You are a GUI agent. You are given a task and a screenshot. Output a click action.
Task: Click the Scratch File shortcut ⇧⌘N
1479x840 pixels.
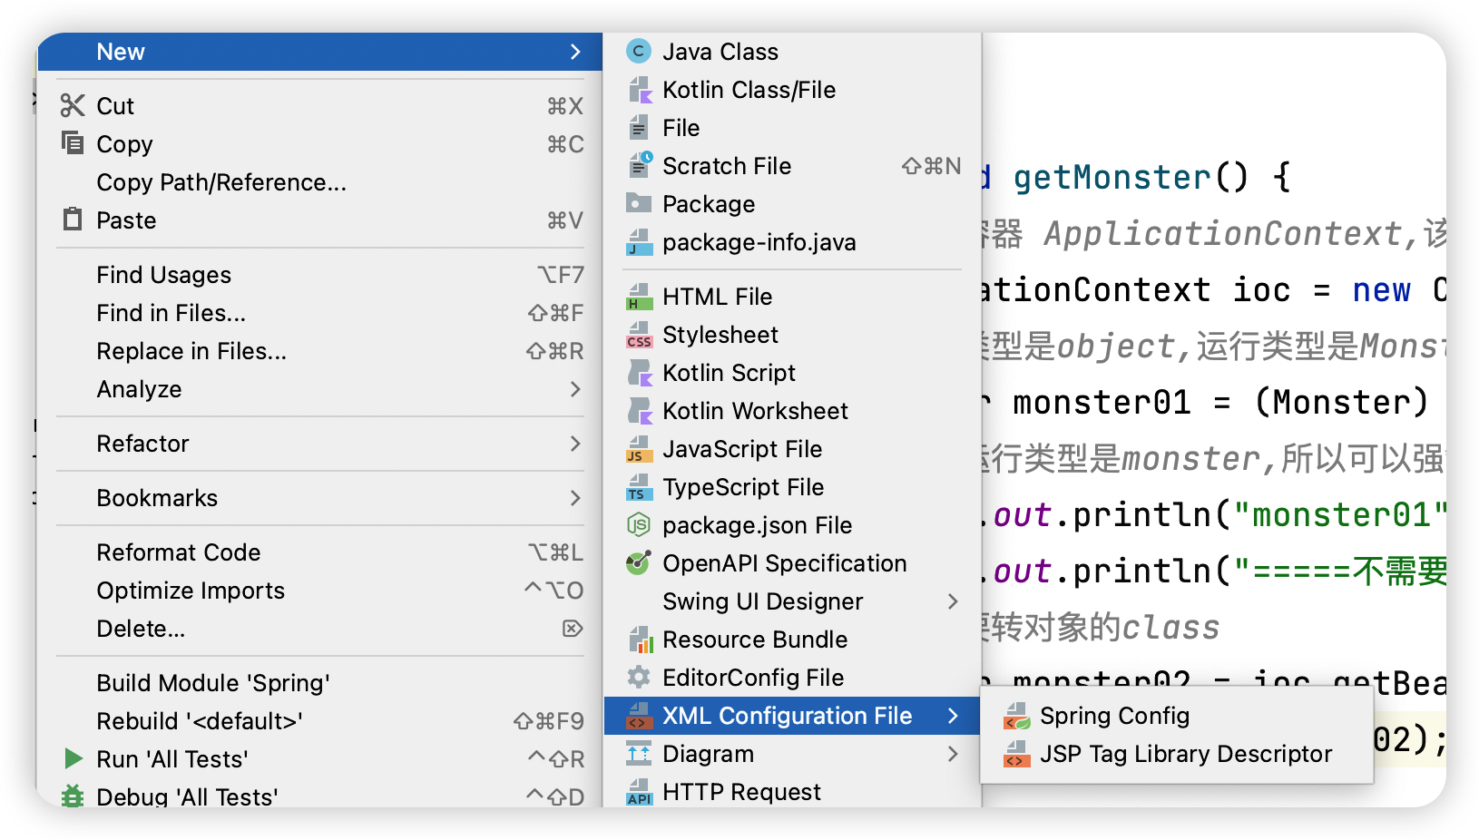[x=931, y=166]
